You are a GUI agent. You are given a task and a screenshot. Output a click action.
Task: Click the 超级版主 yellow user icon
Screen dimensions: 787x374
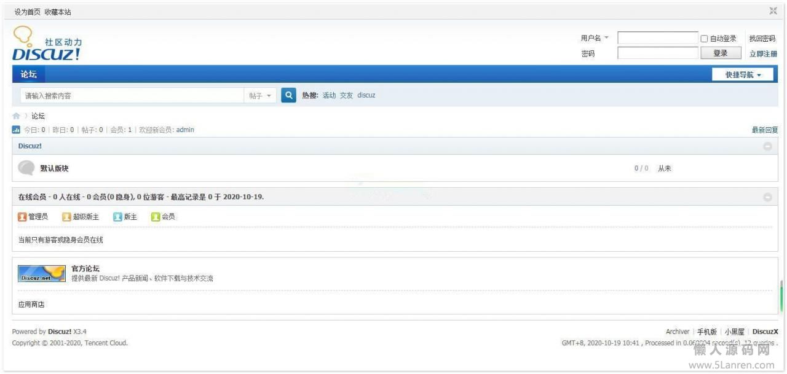point(67,217)
